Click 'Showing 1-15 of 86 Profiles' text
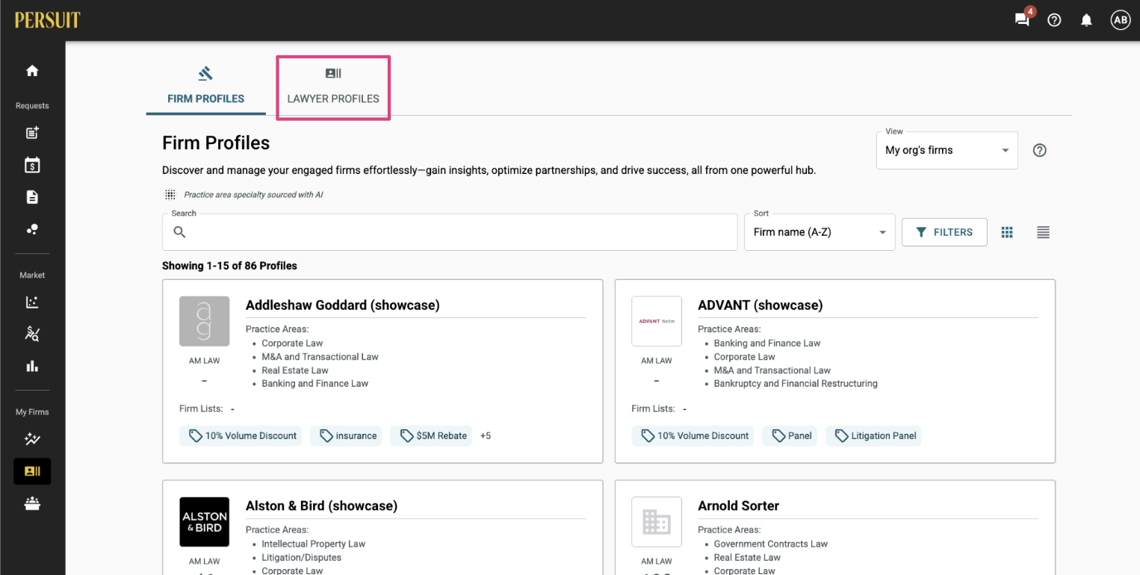1140x575 pixels. coord(229,266)
